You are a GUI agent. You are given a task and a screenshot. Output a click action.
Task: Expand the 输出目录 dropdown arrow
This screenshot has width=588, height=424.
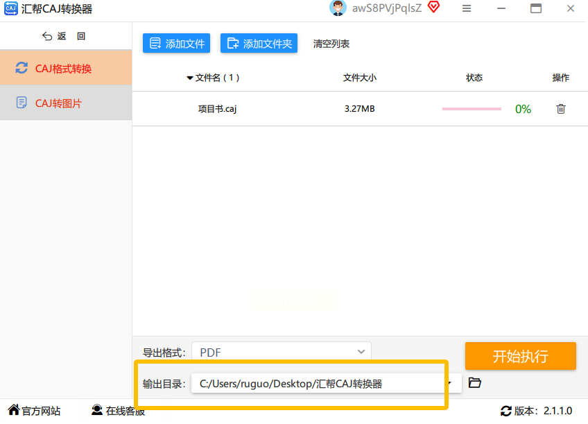[450, 383]
